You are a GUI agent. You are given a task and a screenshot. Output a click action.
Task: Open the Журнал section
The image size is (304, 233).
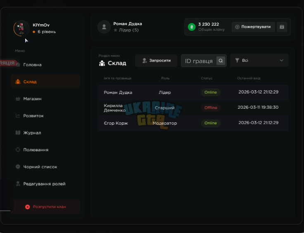(45, 133)
